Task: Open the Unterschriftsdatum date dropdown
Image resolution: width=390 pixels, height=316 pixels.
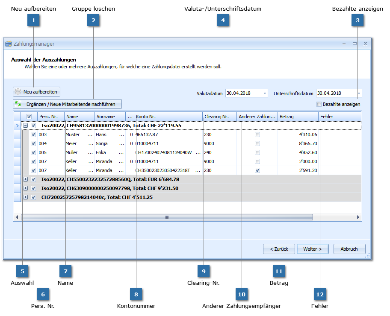Action: pos(359,94)
